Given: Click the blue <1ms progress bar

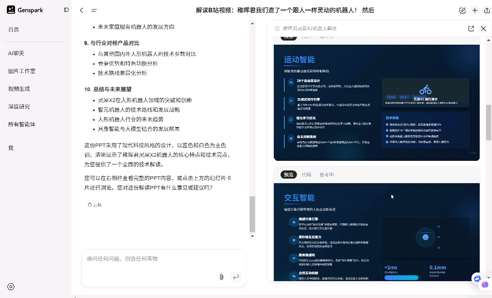Looking at the screenshot, I should (401, 277).
